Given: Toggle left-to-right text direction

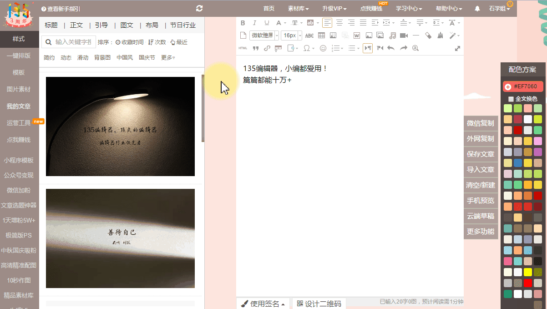Looking at the screenshot, I should click(368, 48).
